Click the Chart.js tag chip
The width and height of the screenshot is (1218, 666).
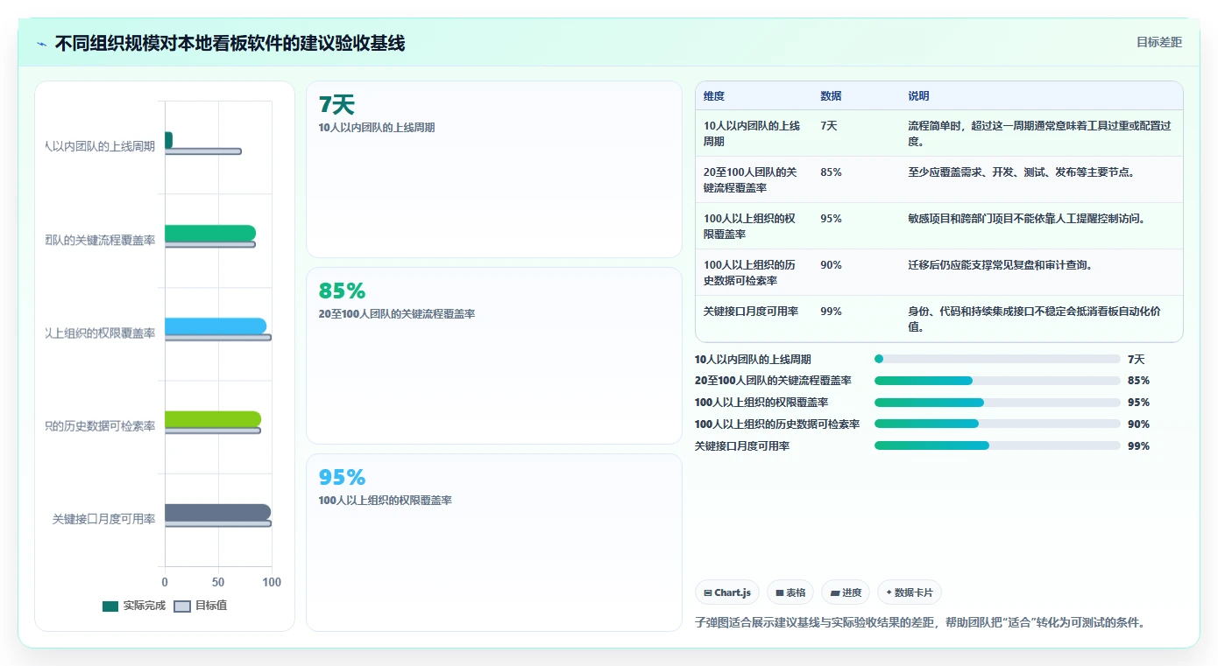point(727,592)
